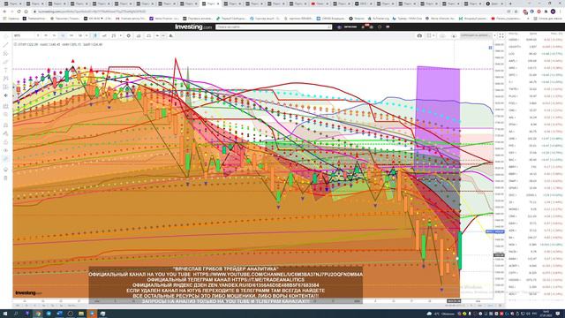Select the measure ruler tool

5,106
